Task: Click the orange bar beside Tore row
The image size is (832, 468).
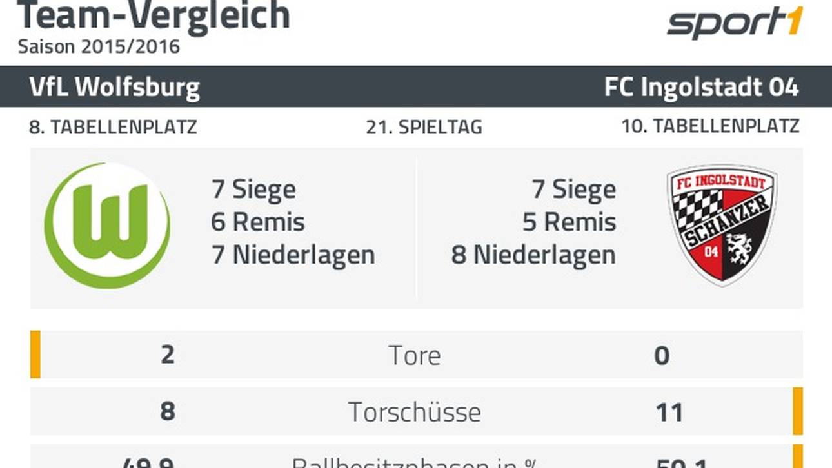Action: pos(35,355)
